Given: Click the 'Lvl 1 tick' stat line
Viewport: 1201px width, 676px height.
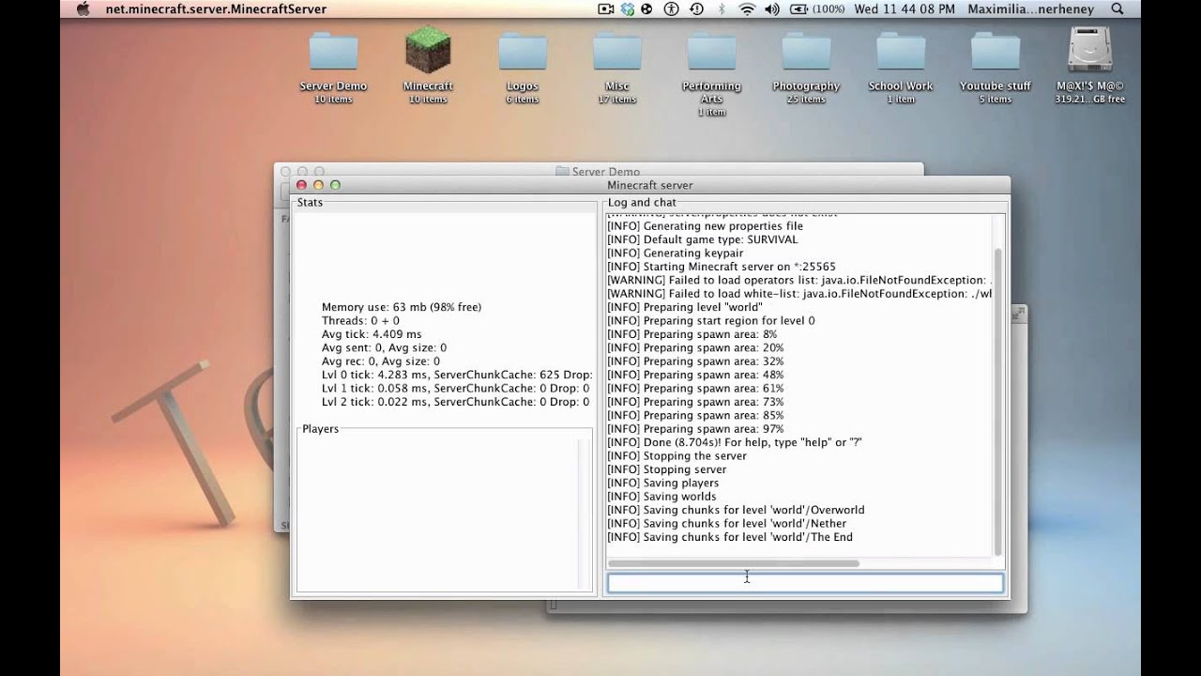Looking at the screenshot, I should 456,388.
